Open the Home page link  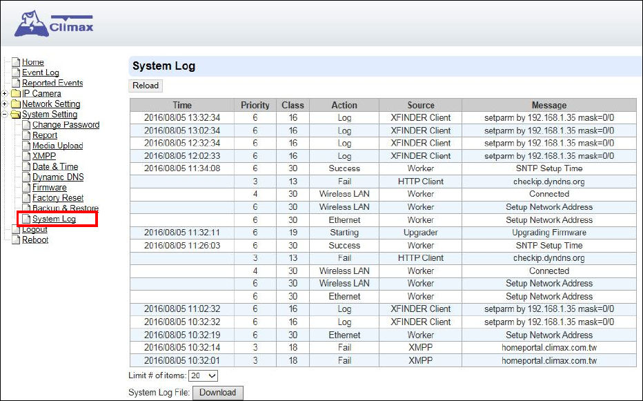(33, 62)
